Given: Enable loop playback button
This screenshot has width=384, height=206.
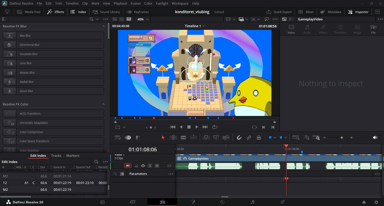Looking at the screenshot, I should pos(215,127).
